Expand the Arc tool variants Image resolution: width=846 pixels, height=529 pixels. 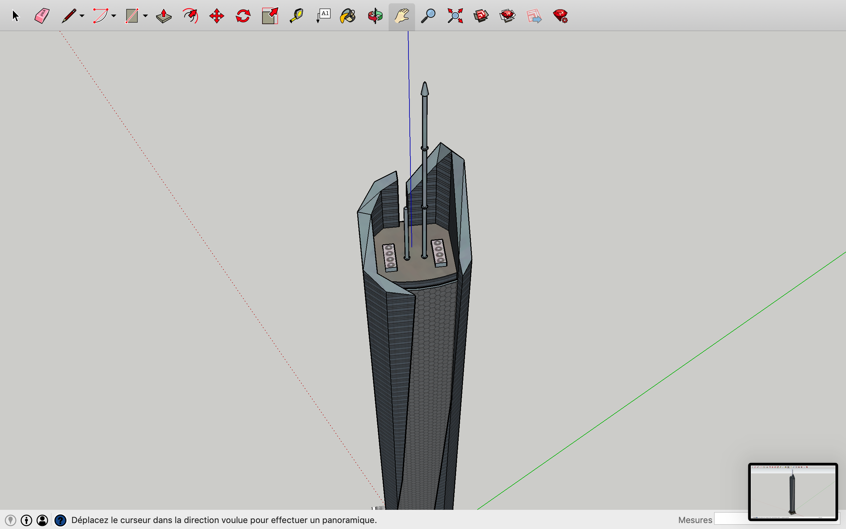(113, 17)
